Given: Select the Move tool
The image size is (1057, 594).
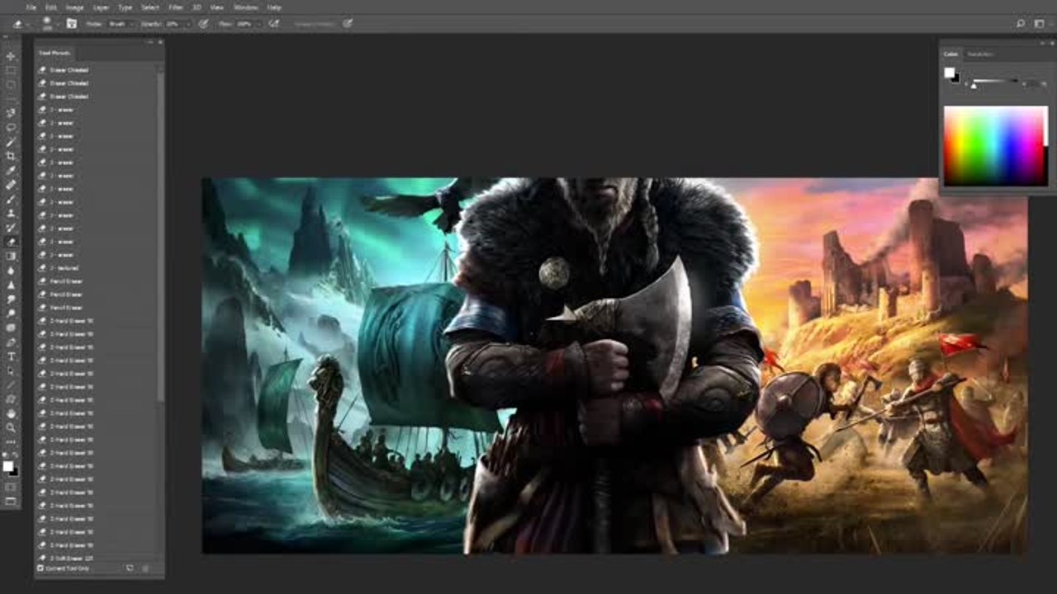Looking at the screenshot, I should click(x=11, y=56).
